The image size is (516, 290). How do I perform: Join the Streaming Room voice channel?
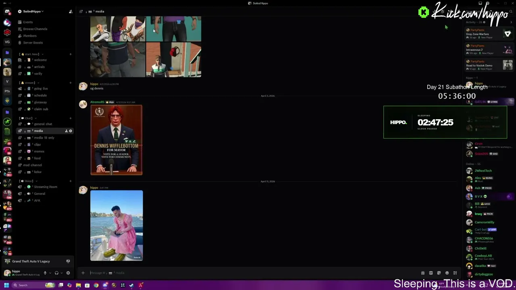click(45, 187)
